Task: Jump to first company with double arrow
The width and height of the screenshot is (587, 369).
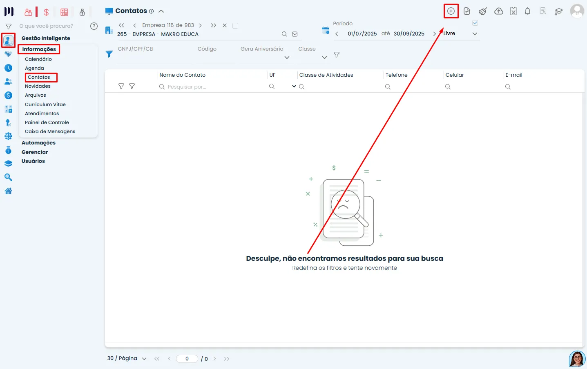Action: tap(121, 25)
